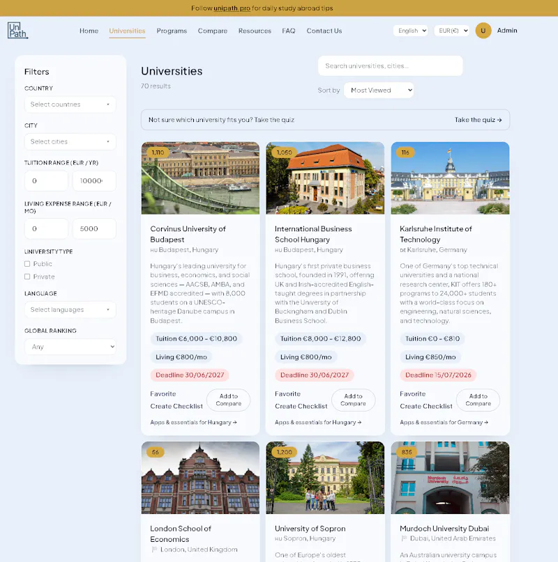Select the Universities nav item
This screenshot has height=562, width=558.
tap(127, 31)
